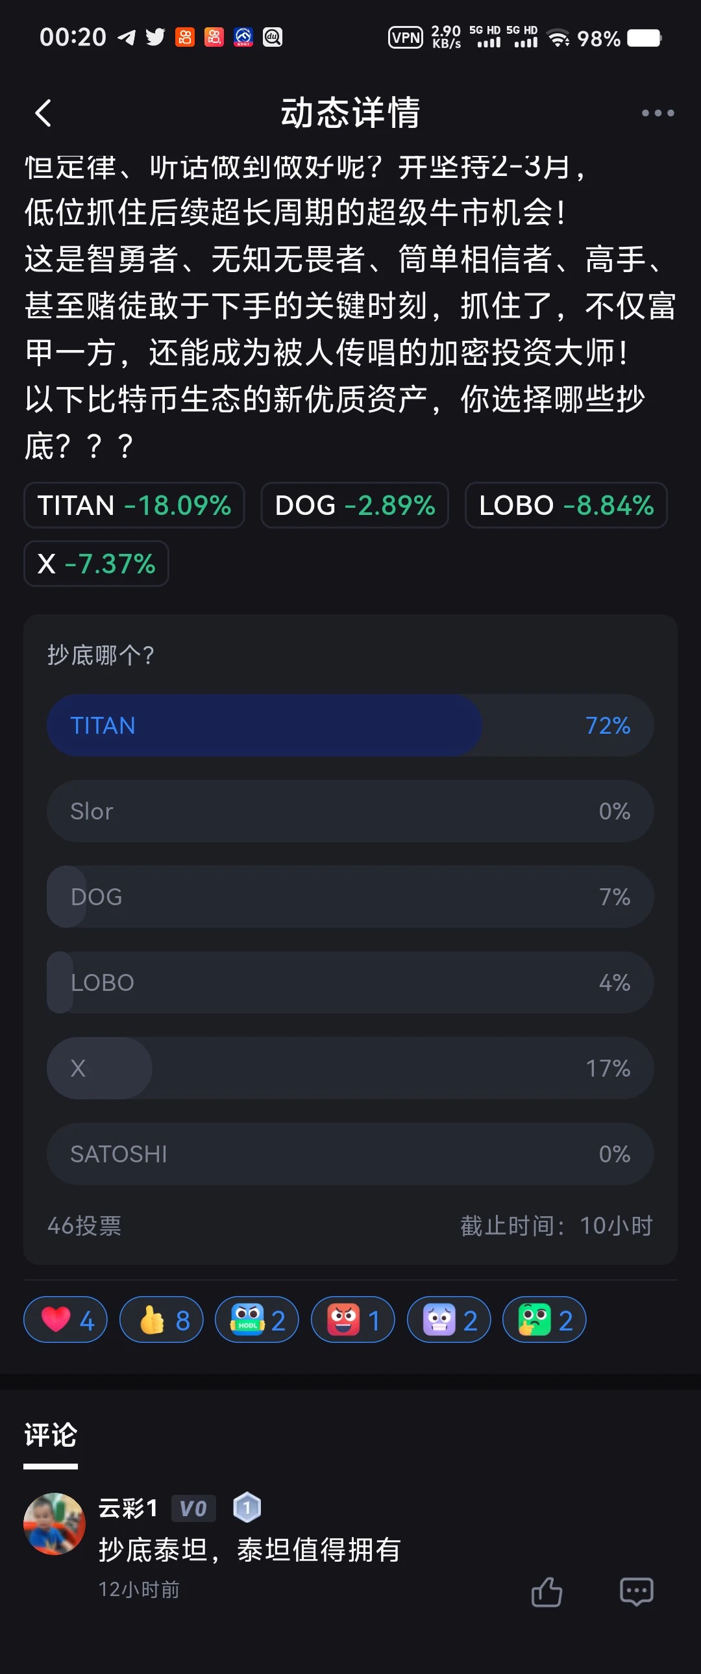Switch to the 评论 comments tab
This screenshot has height=1674, width=701.
click(x=51, y=1436)
